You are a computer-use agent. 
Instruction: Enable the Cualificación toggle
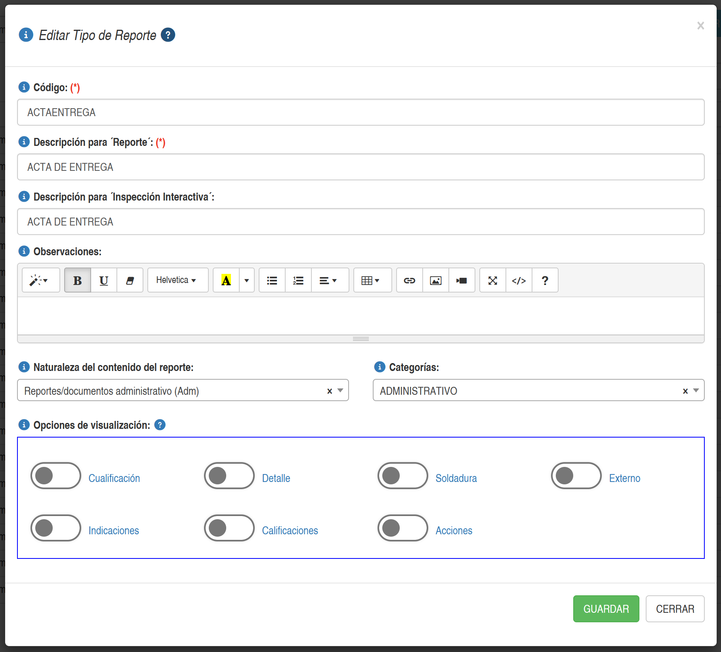point(56,476)
